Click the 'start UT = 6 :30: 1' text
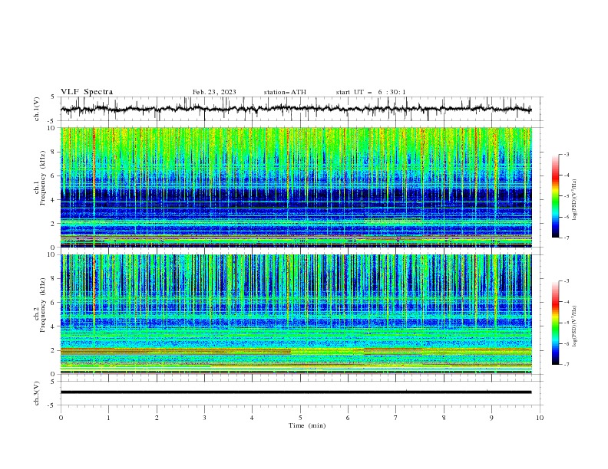Image resolution: width=608 pixels, height=469 pixels. [x=371, y=92]
